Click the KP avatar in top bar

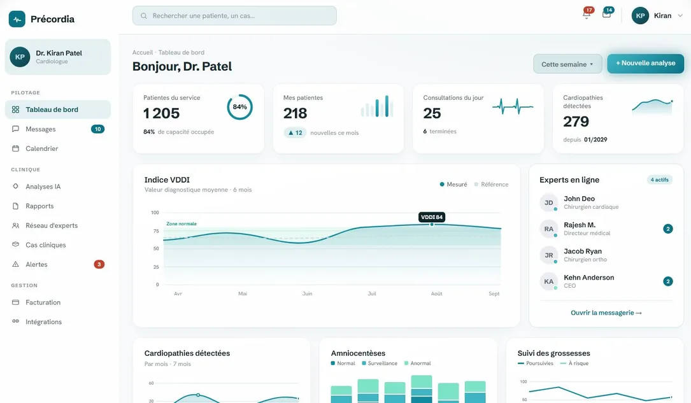pyautogui.click(x=640, y=15)
